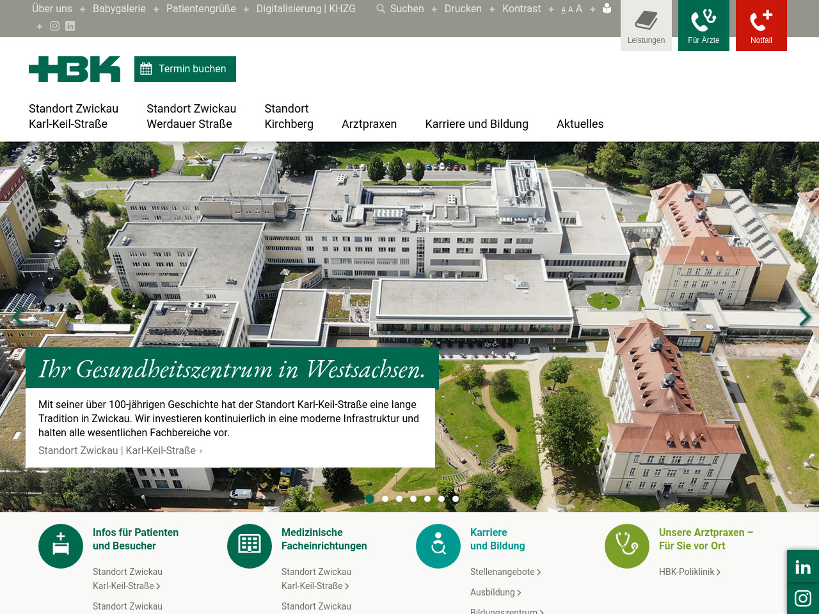Viewport: 819px width, 614px height.
Task: Click the easy-language reading person icon
Action: click(x=607, y=9)
